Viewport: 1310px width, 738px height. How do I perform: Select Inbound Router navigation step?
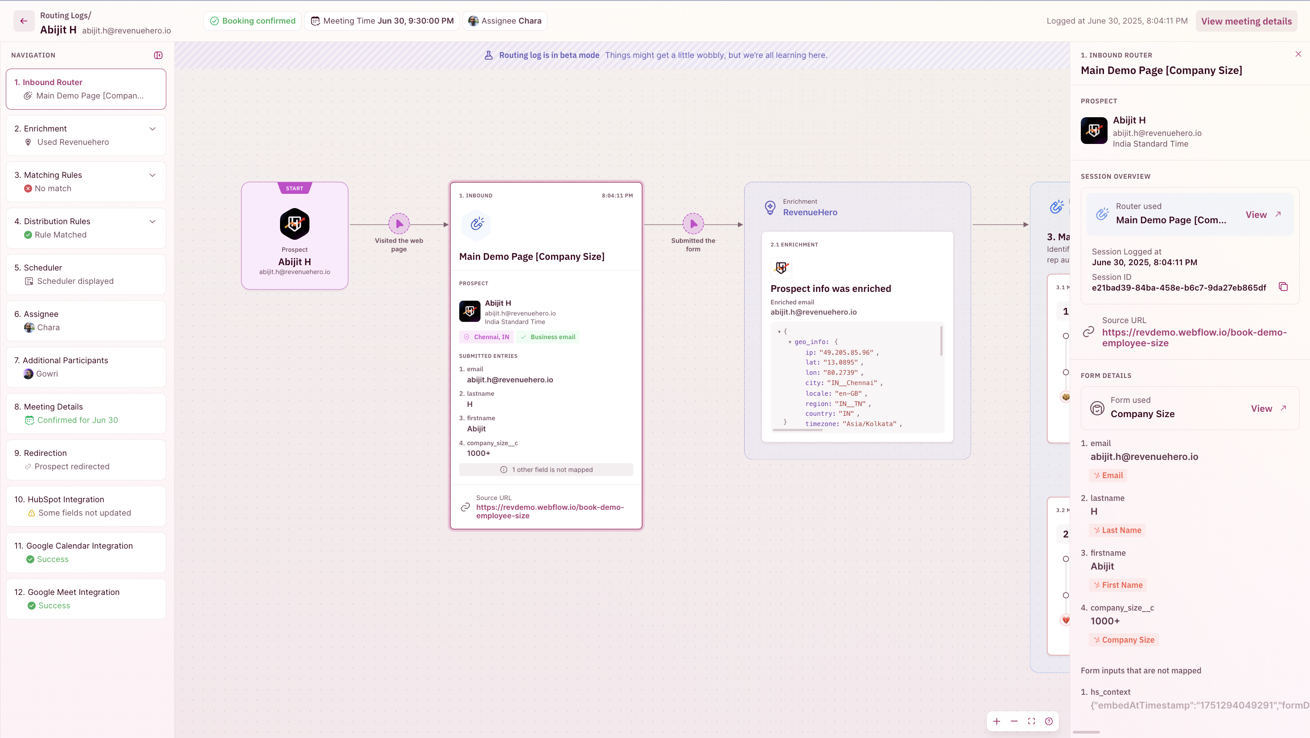click(86, 89)
